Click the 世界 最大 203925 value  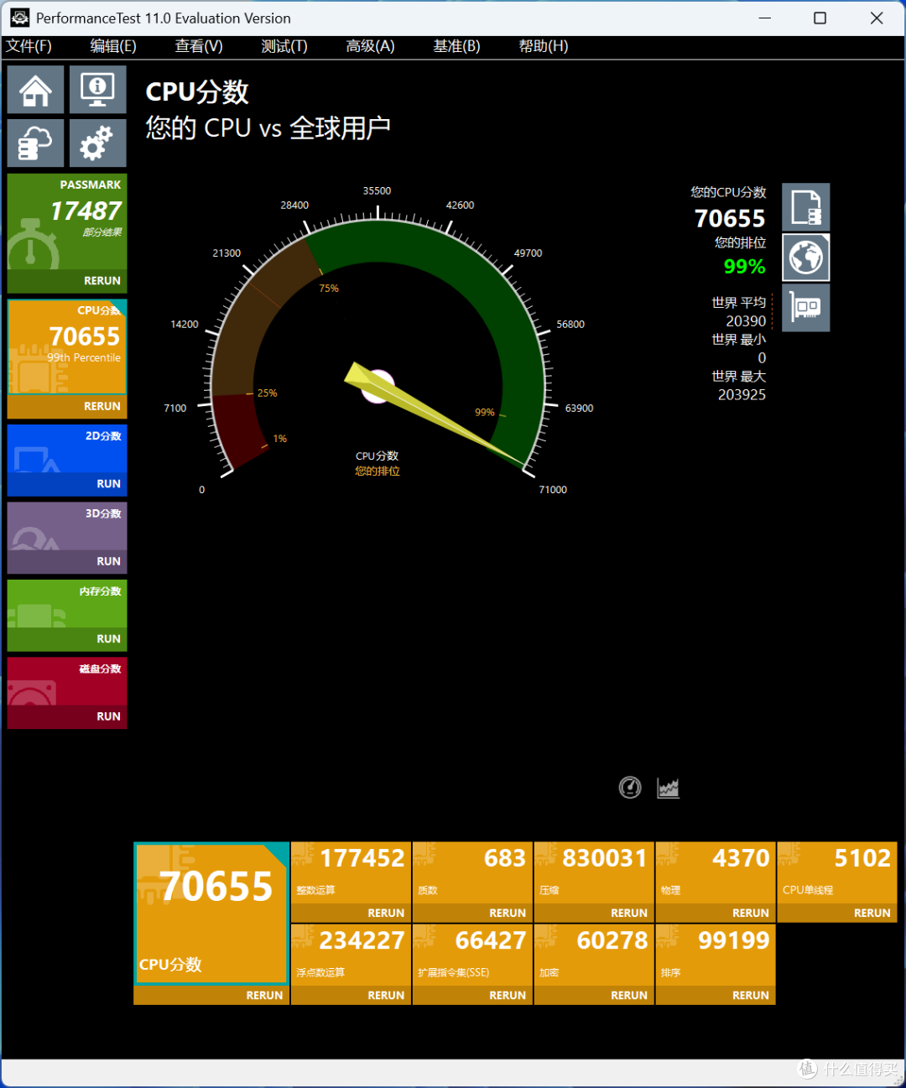(x=742, y=395)
